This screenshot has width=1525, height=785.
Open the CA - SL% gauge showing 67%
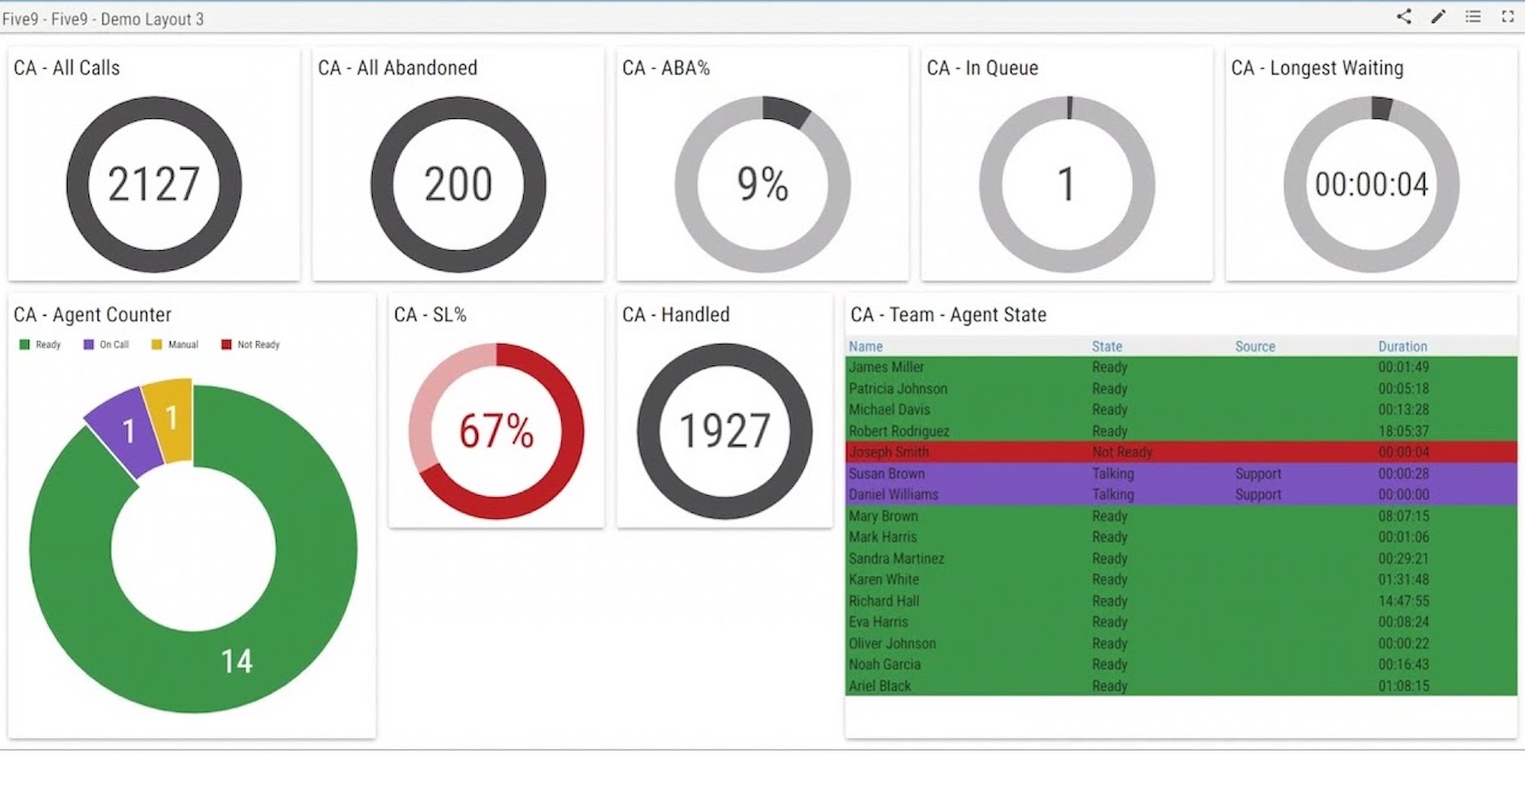[x=496, y=431]
